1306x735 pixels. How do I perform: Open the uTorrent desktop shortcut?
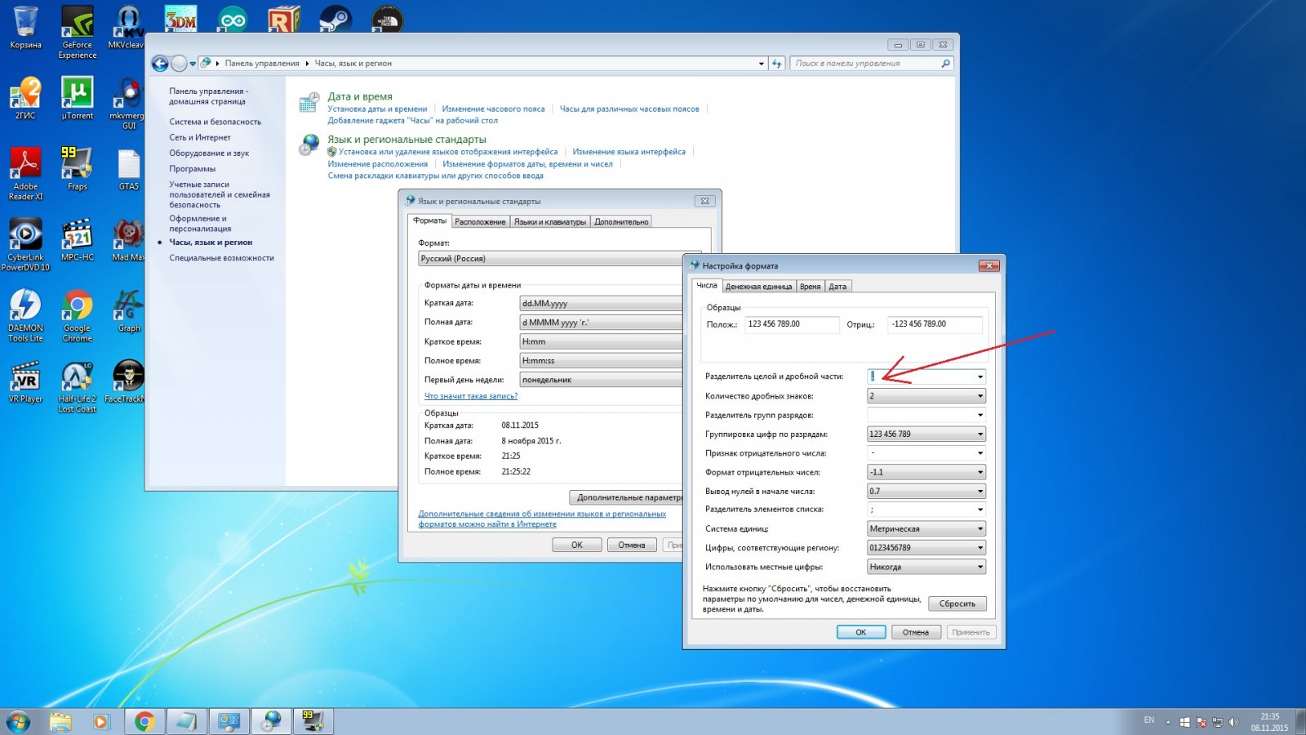(x=78, y=98)
